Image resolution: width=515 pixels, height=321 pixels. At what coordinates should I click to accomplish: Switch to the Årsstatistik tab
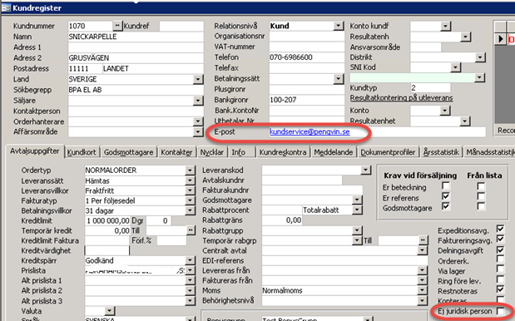[x=441, y=152]
